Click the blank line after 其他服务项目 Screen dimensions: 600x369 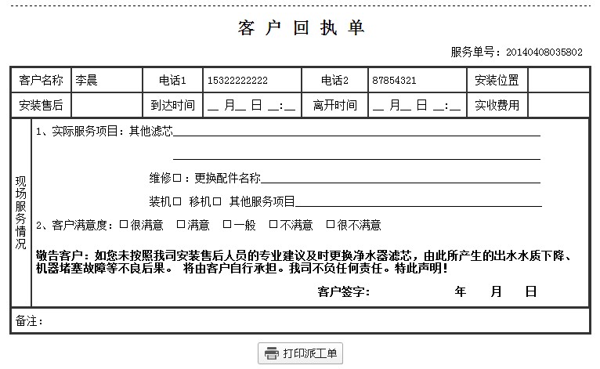[417, 201]
